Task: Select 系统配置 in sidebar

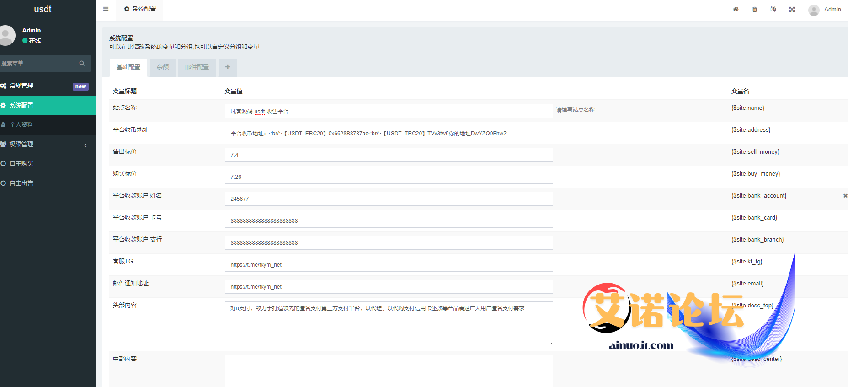Action: pyautogui.click(x=48, y=106)
